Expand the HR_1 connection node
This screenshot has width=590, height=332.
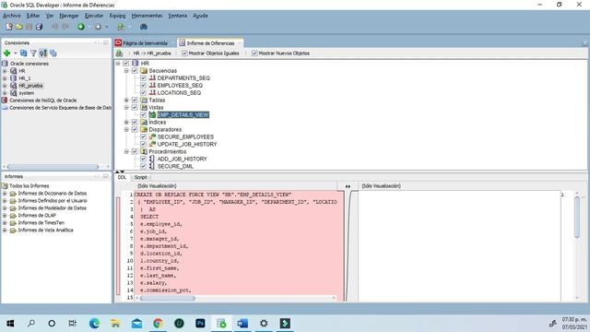click(x=5, y=78)
